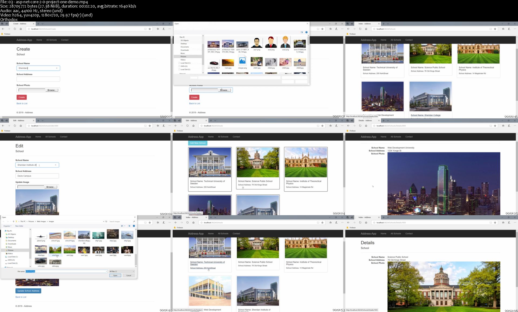Toggle preview pane in images Open dialog
The height and width of the screenshot is (312, 518).
point(129,226)
